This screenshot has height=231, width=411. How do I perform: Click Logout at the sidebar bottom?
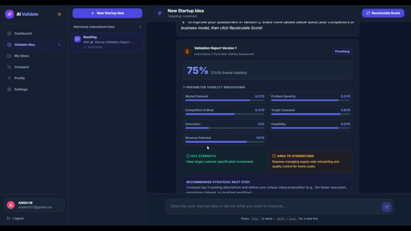15,218
